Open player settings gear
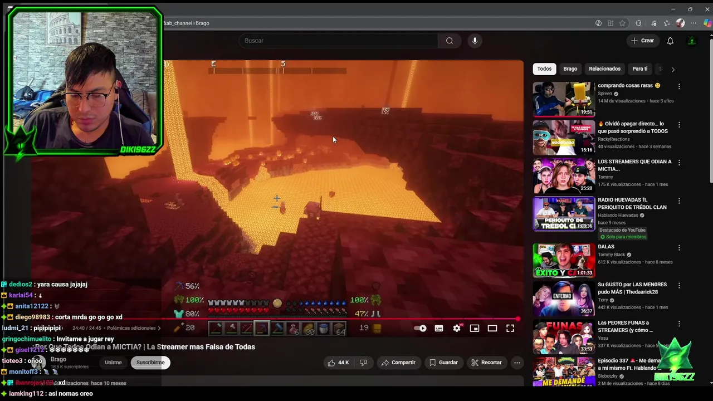This screenshot has height=401, width=713. point(457,329)
